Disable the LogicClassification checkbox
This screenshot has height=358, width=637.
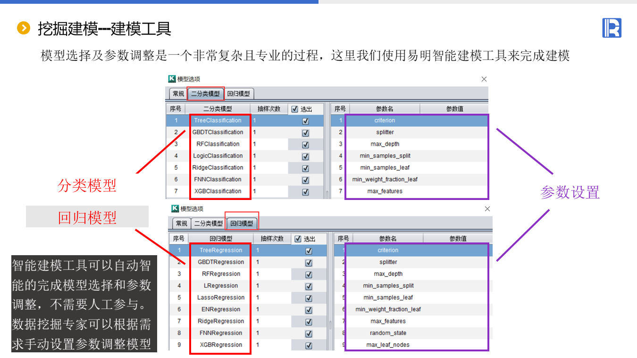coord(305,156)
